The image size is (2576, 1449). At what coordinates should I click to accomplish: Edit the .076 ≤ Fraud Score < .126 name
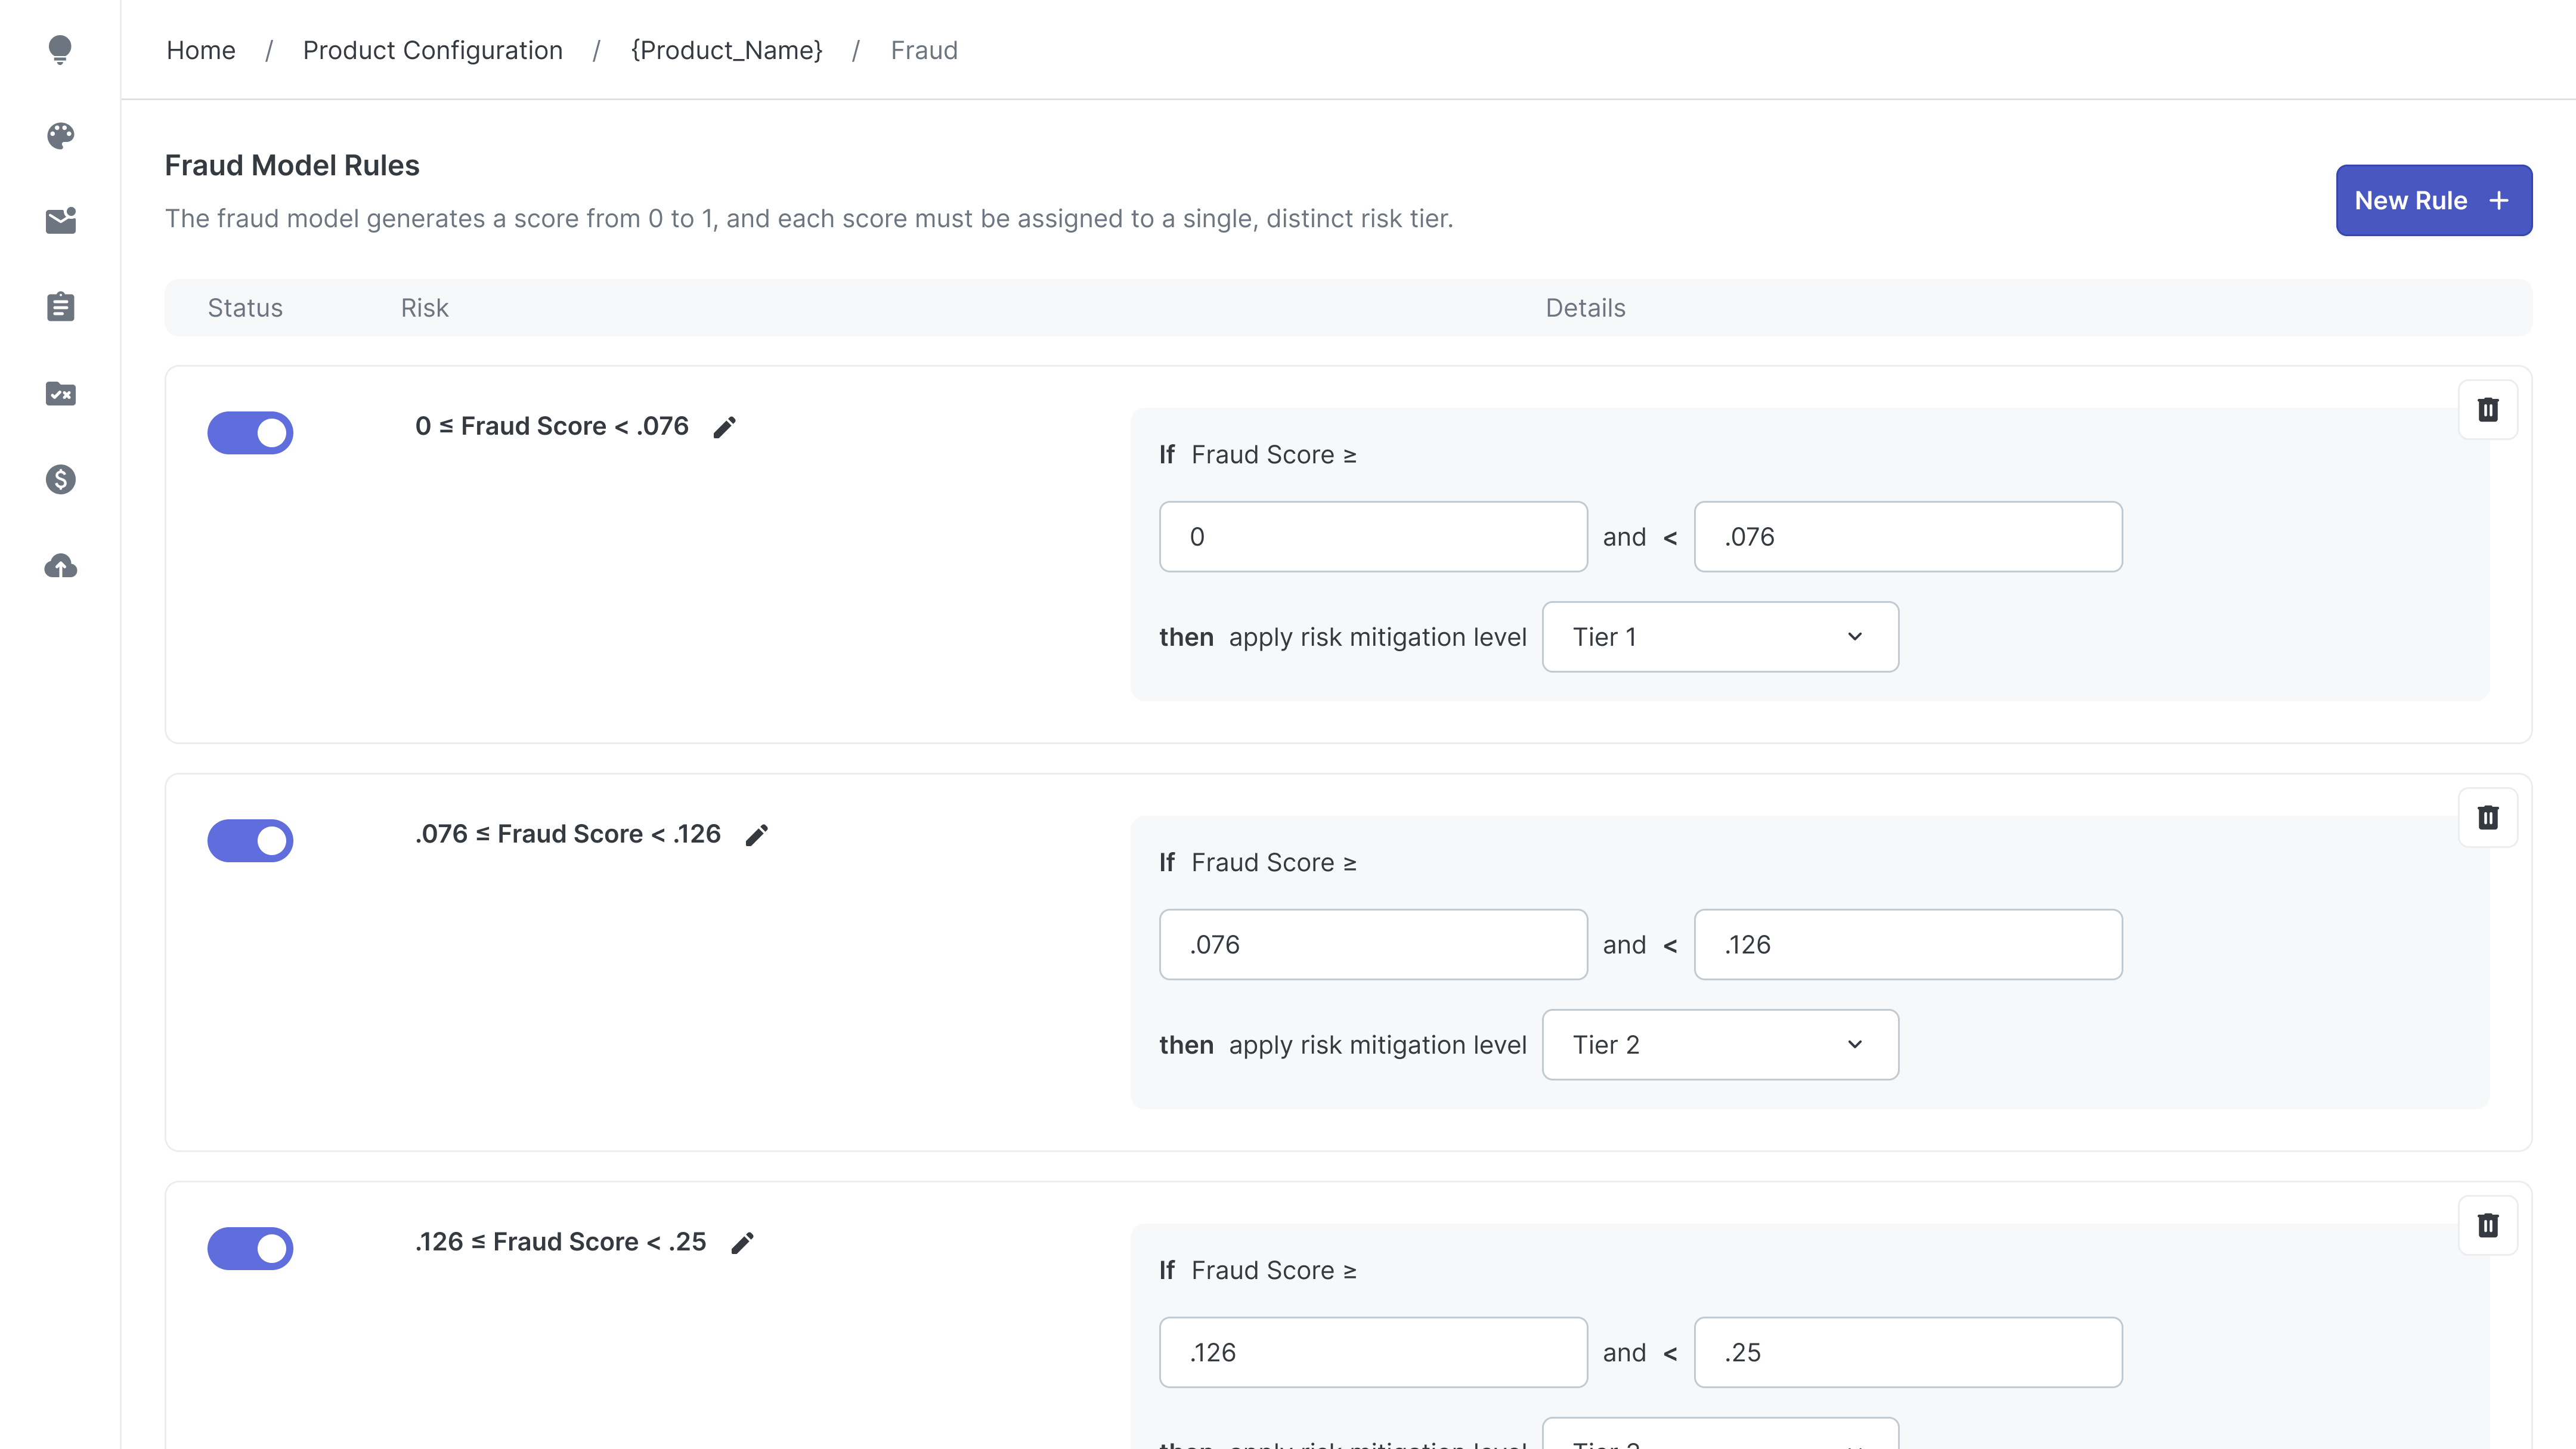click(757, 835)
